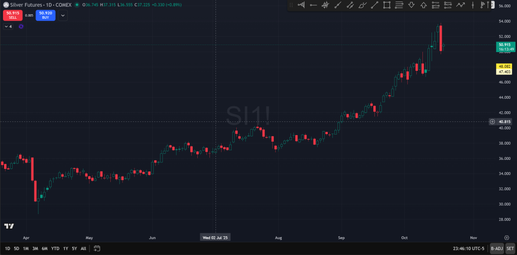Click the Go to date calendar icon
This screenshot has height=255, width=517.
(97, 248)
